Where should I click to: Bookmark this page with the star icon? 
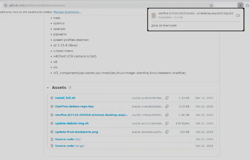(x=211, y=6)
